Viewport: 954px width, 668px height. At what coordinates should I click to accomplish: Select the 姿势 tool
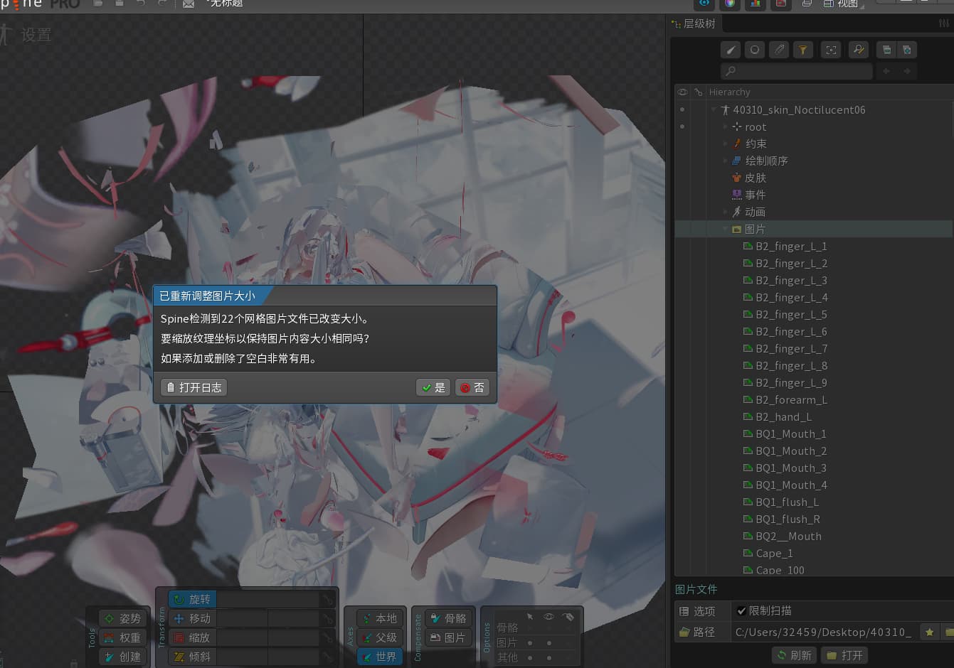122,618
